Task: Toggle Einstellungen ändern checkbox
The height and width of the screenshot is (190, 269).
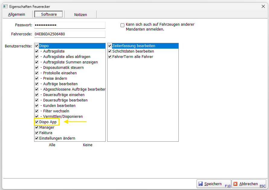Action: point(37,138)
